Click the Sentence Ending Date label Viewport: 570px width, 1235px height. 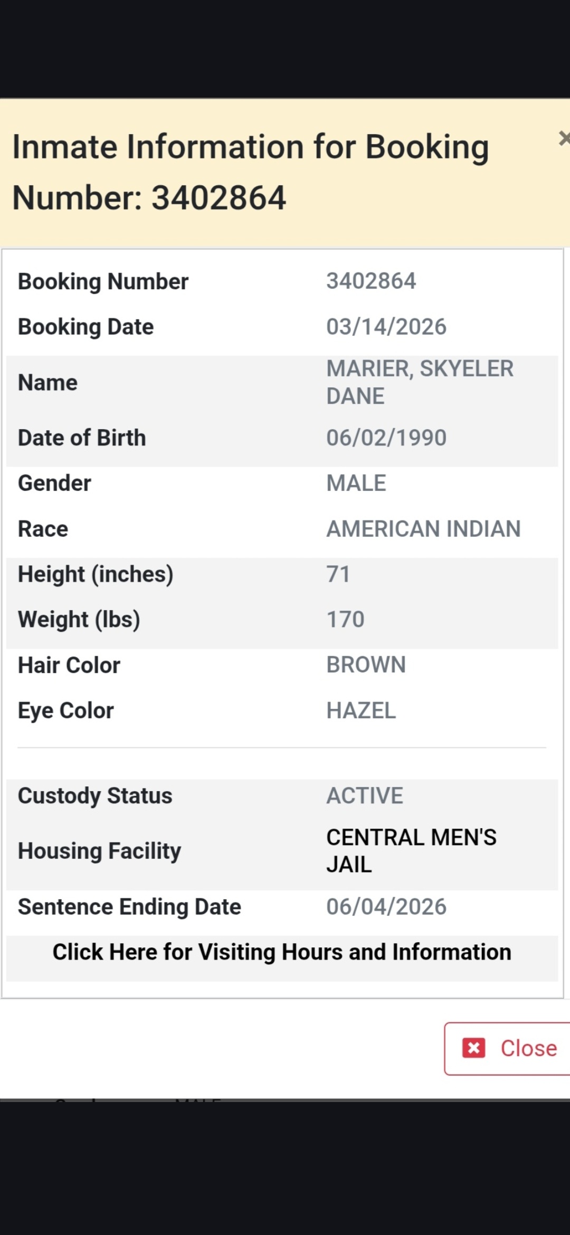[129, 907]
